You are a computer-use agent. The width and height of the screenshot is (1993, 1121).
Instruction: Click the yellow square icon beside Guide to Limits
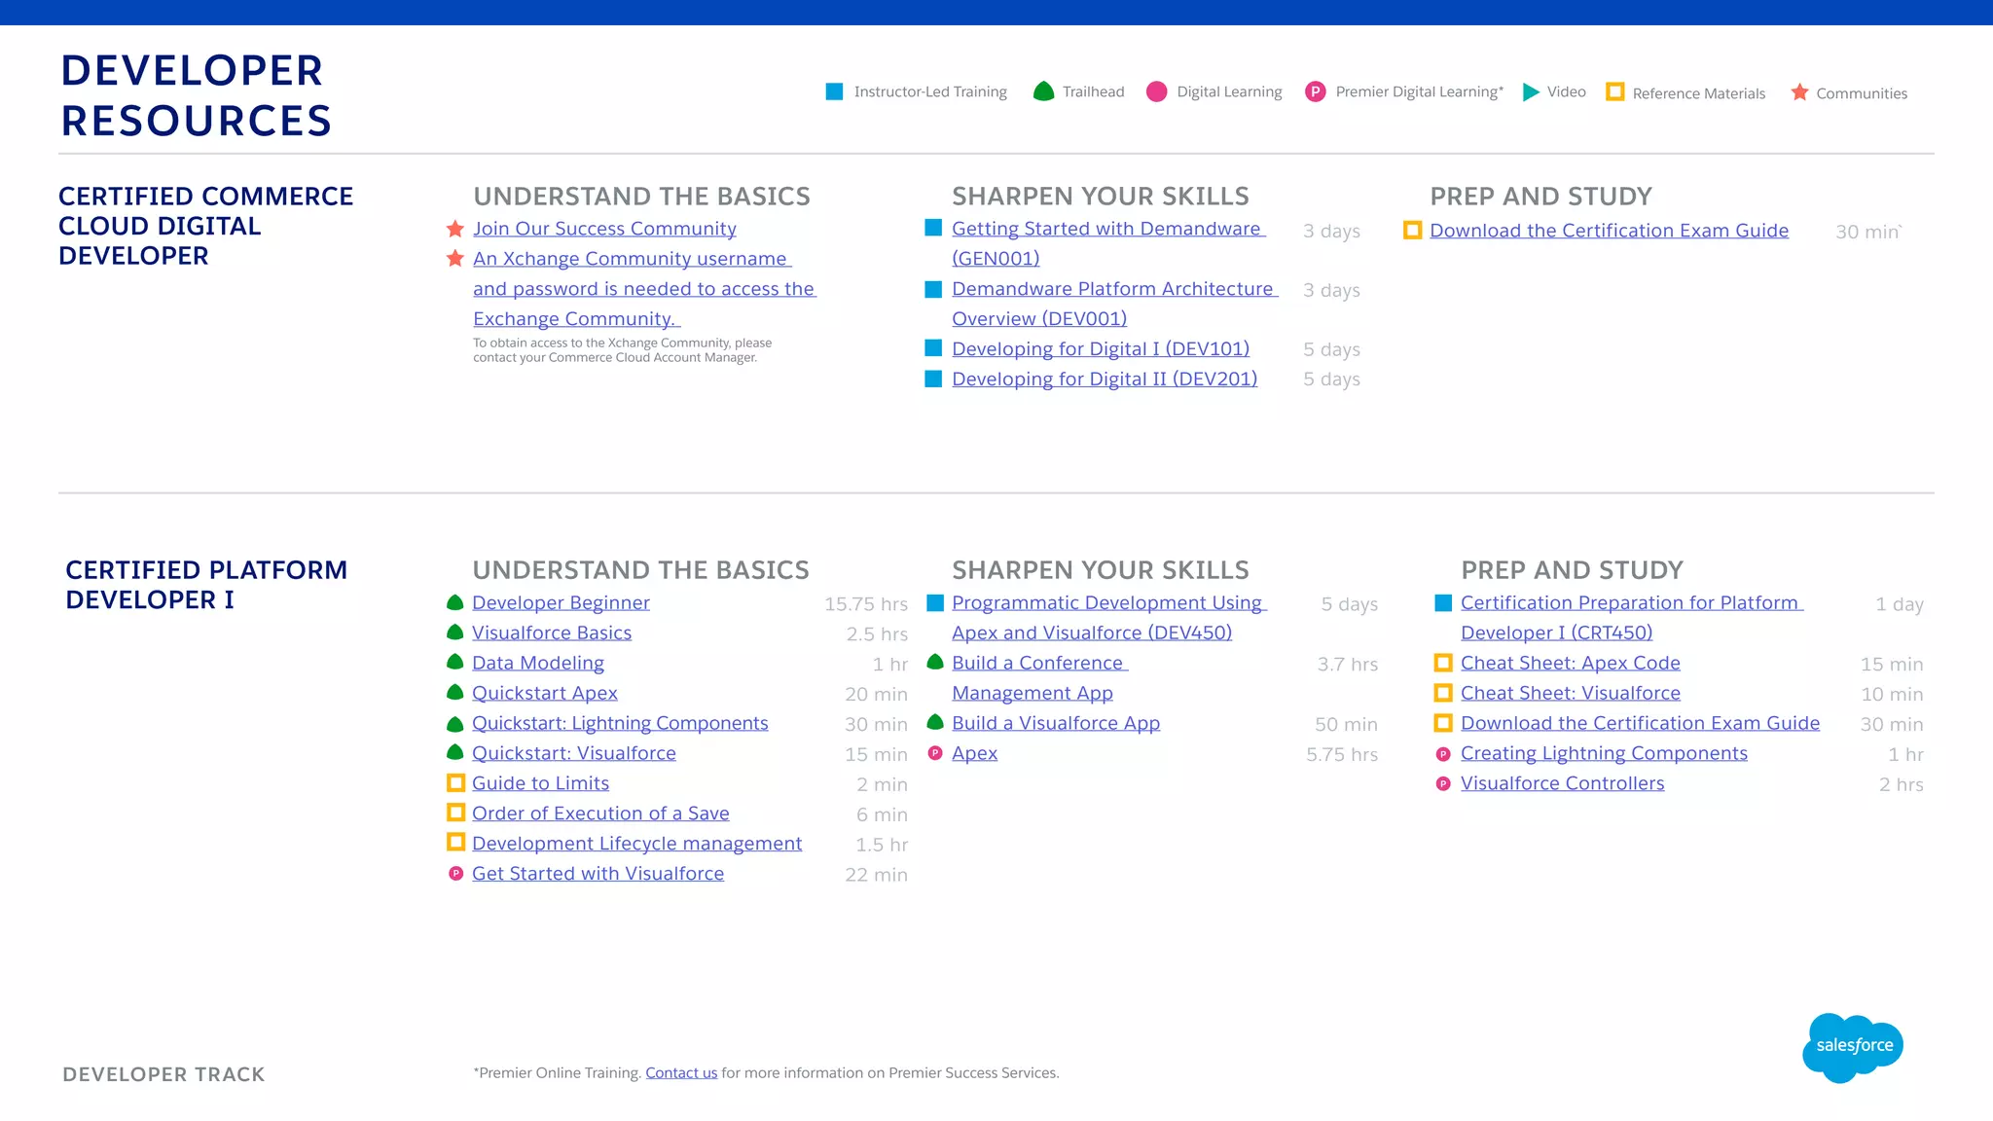(x=455, y=782)
